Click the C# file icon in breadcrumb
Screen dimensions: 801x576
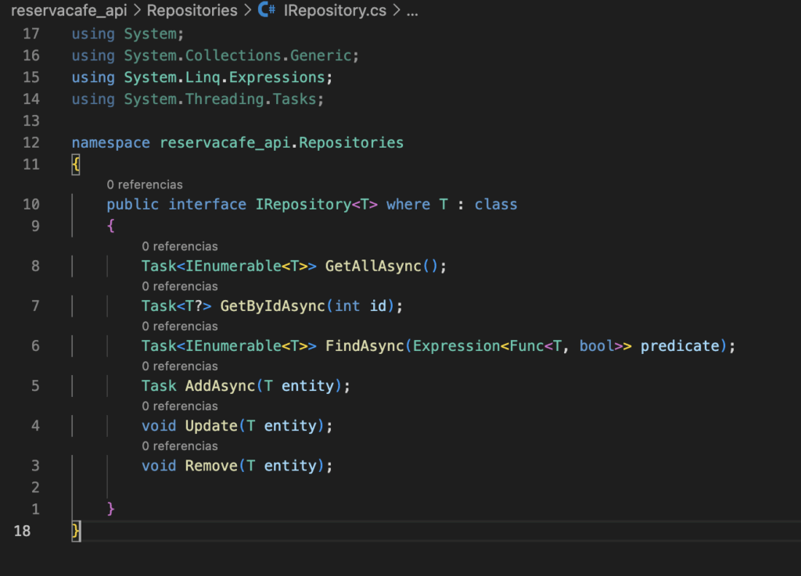tap(267, 11)
